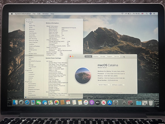The image size is (165, 124).
Task: Collapse the Software section triangle
Action: tap(26, 82)
